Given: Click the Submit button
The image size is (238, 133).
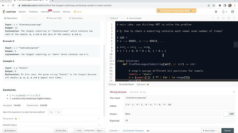Looking at the screenshot, I should (227, 131).
